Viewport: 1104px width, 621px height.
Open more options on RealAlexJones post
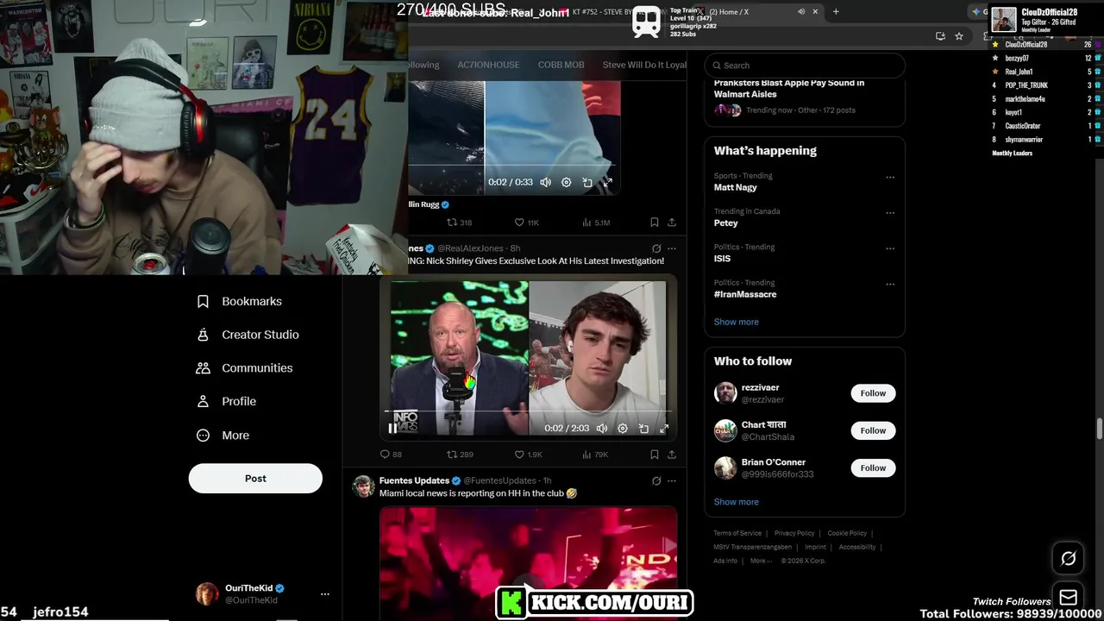(x=672, y=248)
